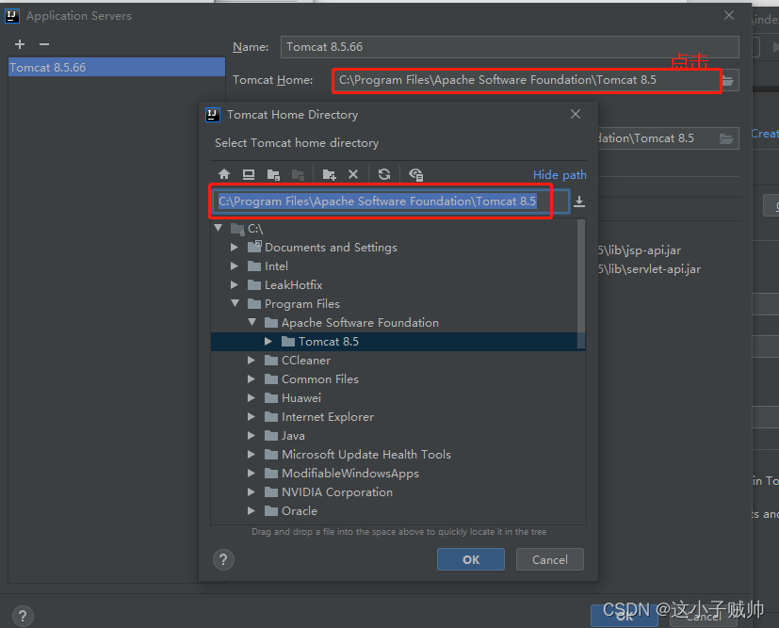Click Cancel in Tomcat Home Directory dialog
The image size is (779, 628).
550,559
